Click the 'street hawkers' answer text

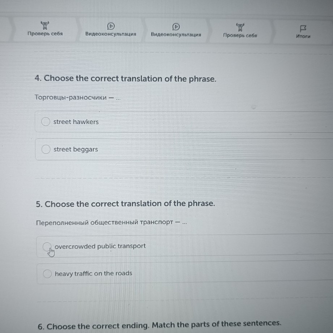[76, 122]
